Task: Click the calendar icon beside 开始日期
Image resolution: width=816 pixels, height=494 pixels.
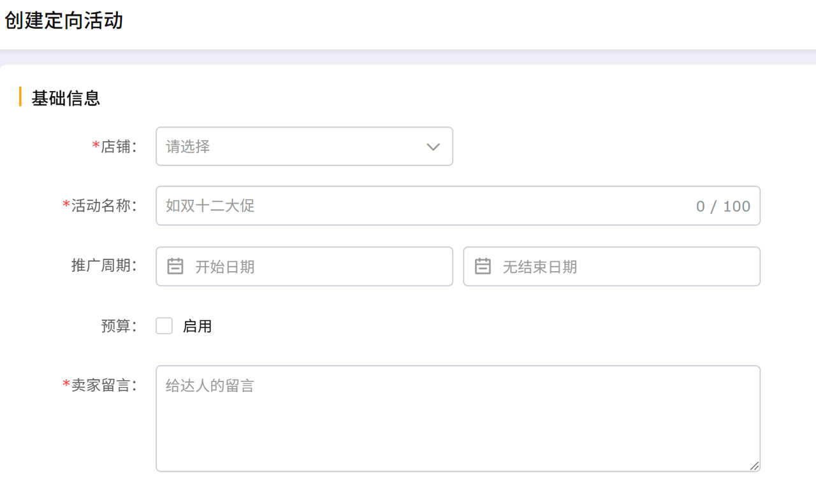Action: [x=175, y=266]
